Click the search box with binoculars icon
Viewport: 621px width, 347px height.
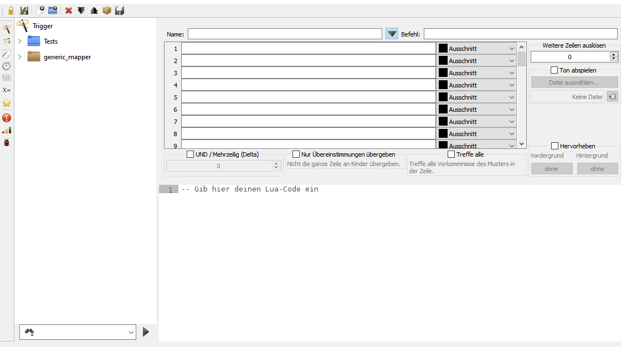point(78,332)
